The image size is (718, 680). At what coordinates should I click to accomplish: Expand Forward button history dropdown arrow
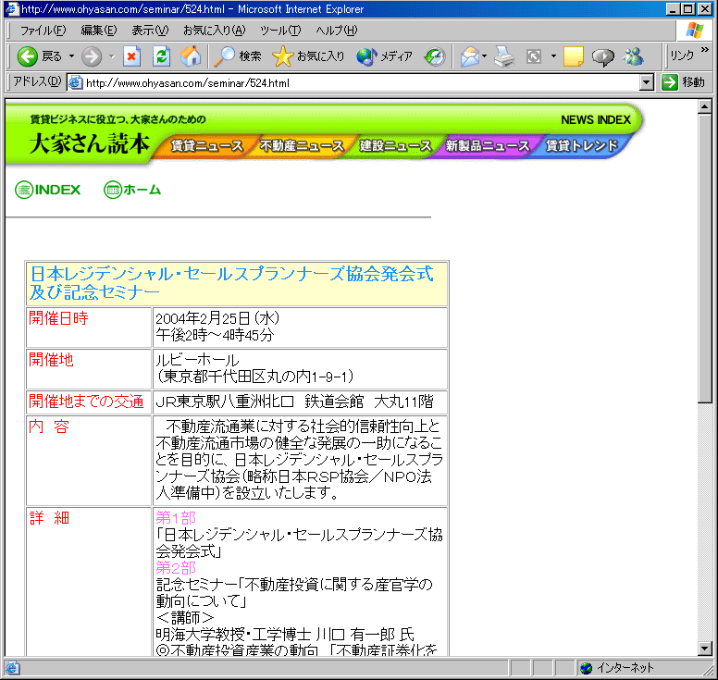tap(112, 56)
